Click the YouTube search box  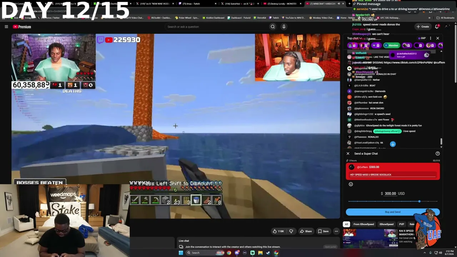[217, 27]
